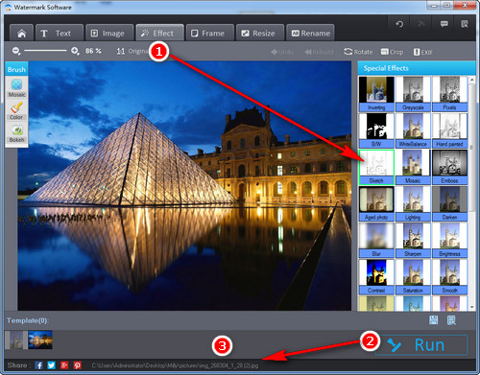This screenshot has width=480, height=375.
Task: Adjust the zoom level slider
Action: (45, 51)
